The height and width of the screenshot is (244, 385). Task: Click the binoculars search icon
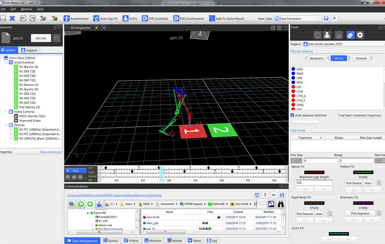coord(281,204)
